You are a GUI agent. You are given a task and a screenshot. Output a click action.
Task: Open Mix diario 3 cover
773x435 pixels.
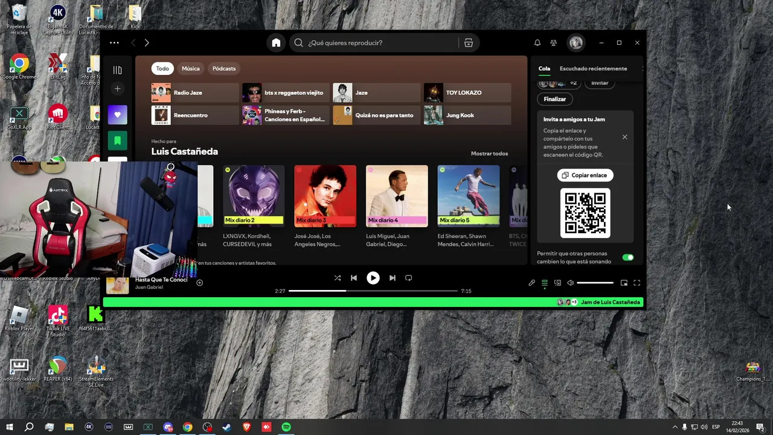tap(325, 196)
